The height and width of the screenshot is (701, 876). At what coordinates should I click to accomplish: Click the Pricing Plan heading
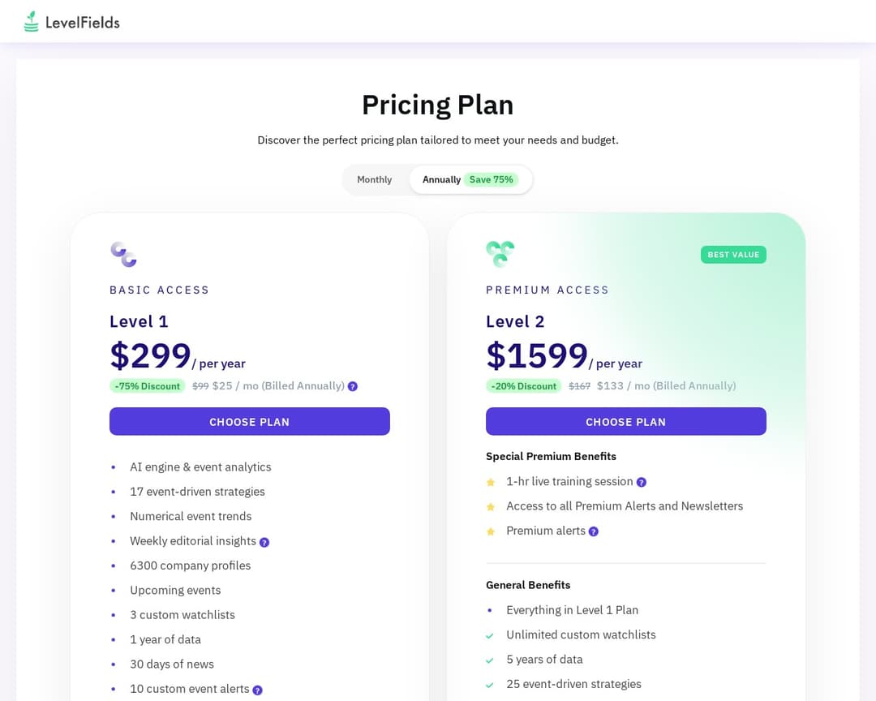pos(437,105)
